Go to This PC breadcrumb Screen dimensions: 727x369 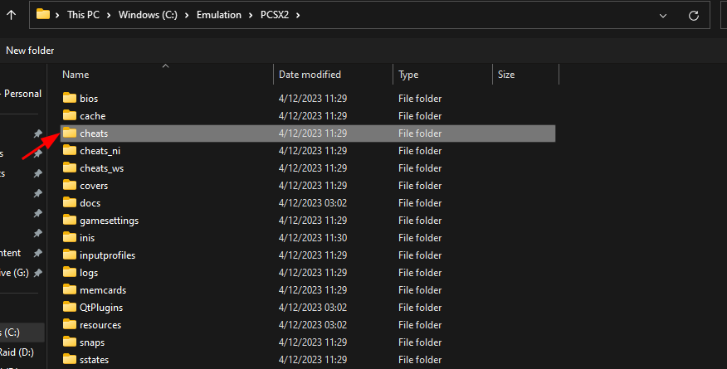click(x=83, y=15)
